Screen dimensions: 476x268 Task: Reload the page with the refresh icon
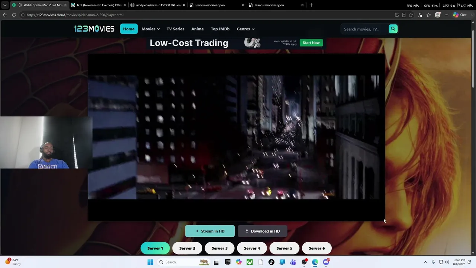[14, 15]
